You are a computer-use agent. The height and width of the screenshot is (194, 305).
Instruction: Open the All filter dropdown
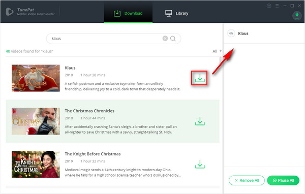click(217, 51)
